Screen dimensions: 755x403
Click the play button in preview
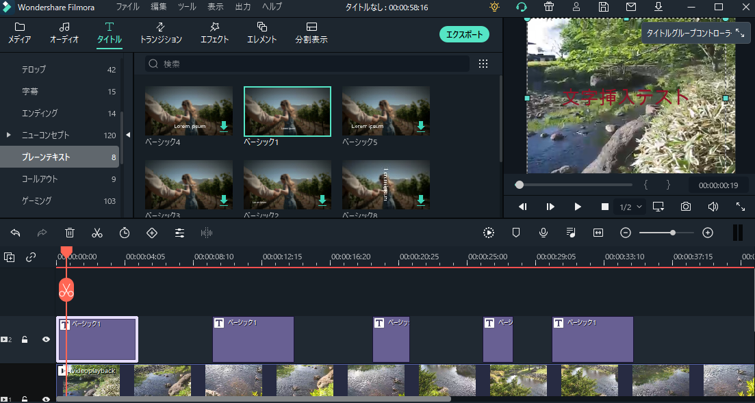coord(578,207)
